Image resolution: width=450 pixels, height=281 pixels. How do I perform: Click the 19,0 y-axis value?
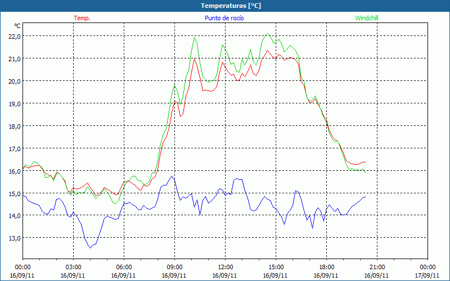click(15, 104)
